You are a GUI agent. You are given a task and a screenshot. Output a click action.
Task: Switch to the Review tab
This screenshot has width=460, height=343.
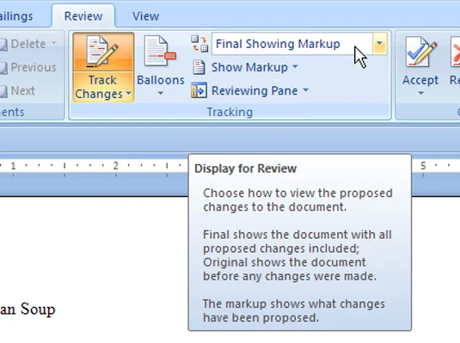click(x=83, y=15)
